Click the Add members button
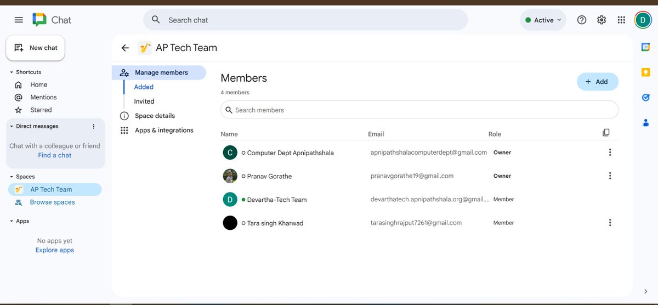Image resolution: width=658 pixels, height=305 pixels. pyautogui.click(x=598, y=82)
